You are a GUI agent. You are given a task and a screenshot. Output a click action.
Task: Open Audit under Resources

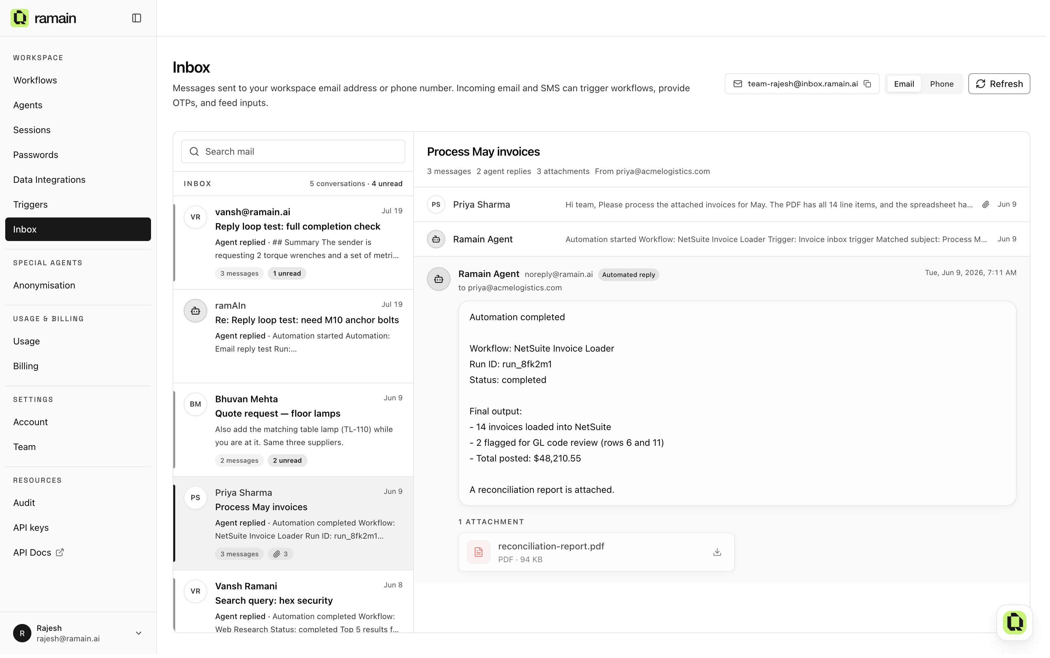point(78,503)
